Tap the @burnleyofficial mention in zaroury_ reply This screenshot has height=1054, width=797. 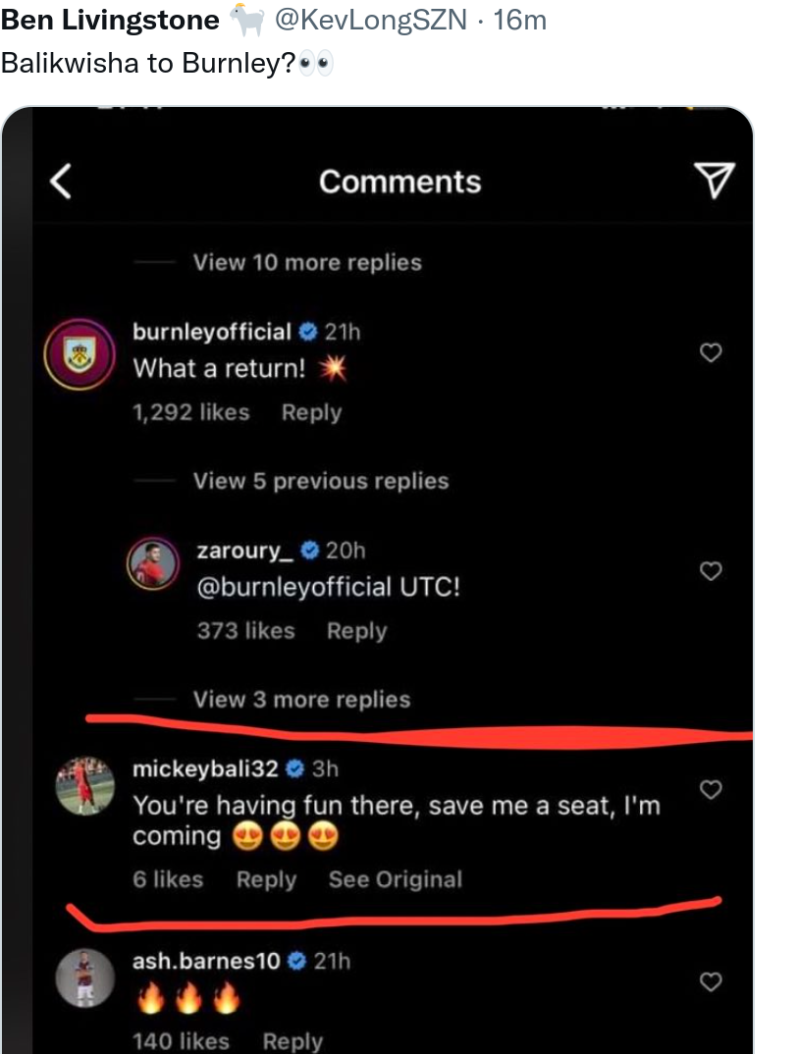click(x=294, y=587)
